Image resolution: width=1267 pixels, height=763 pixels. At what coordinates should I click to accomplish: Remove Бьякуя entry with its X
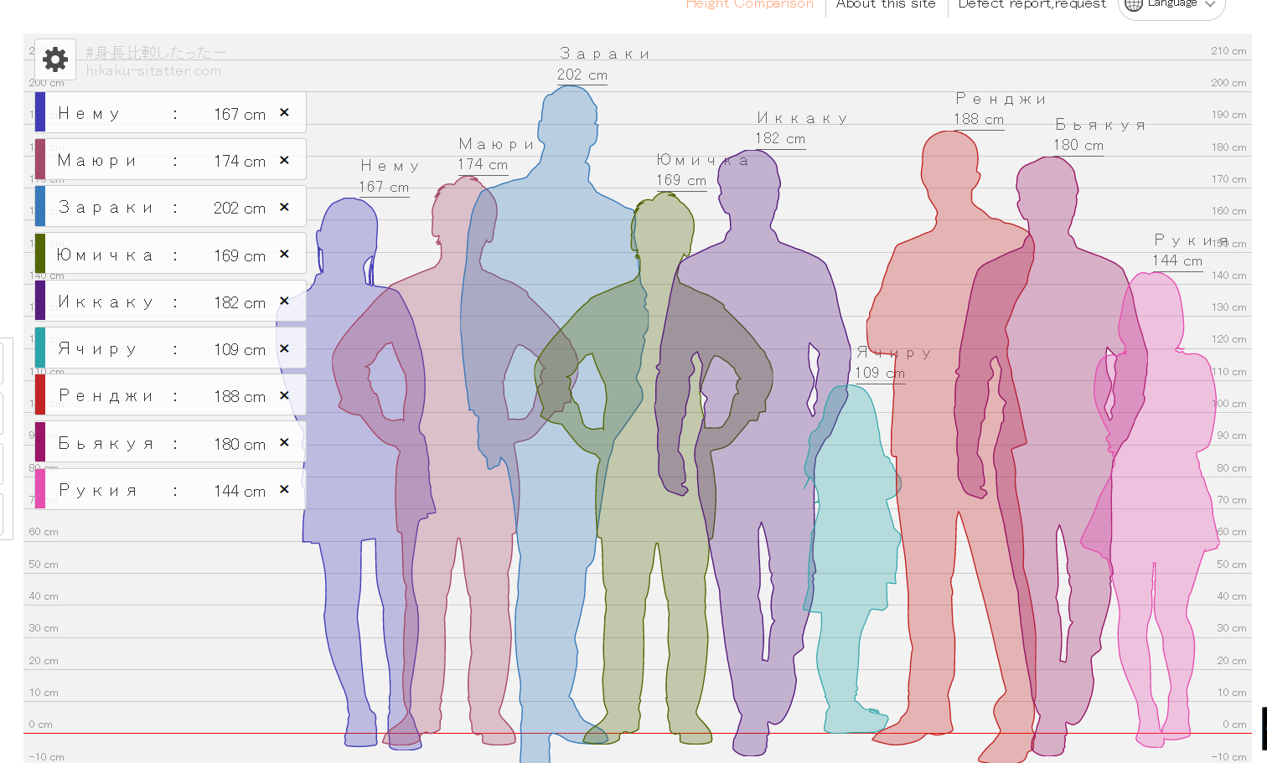click(284, 441)
